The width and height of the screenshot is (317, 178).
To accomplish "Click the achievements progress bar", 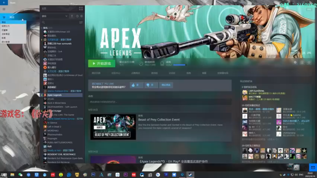I will coord(180,65).
